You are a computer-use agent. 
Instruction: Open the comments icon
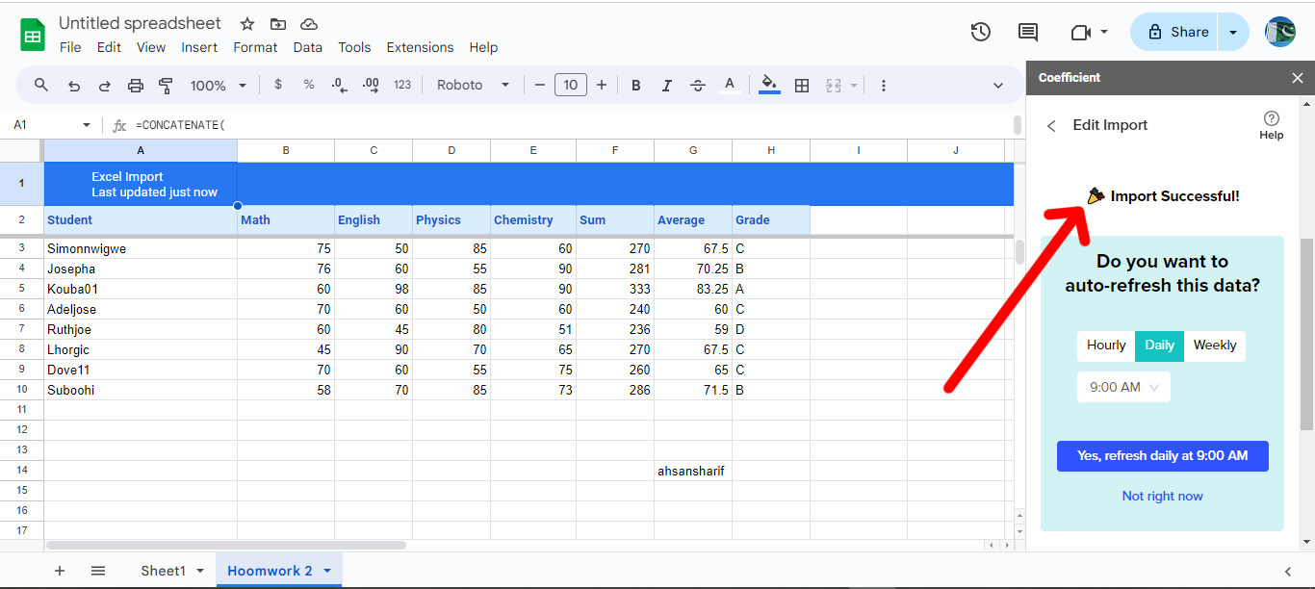click(x=1028, y=32)
